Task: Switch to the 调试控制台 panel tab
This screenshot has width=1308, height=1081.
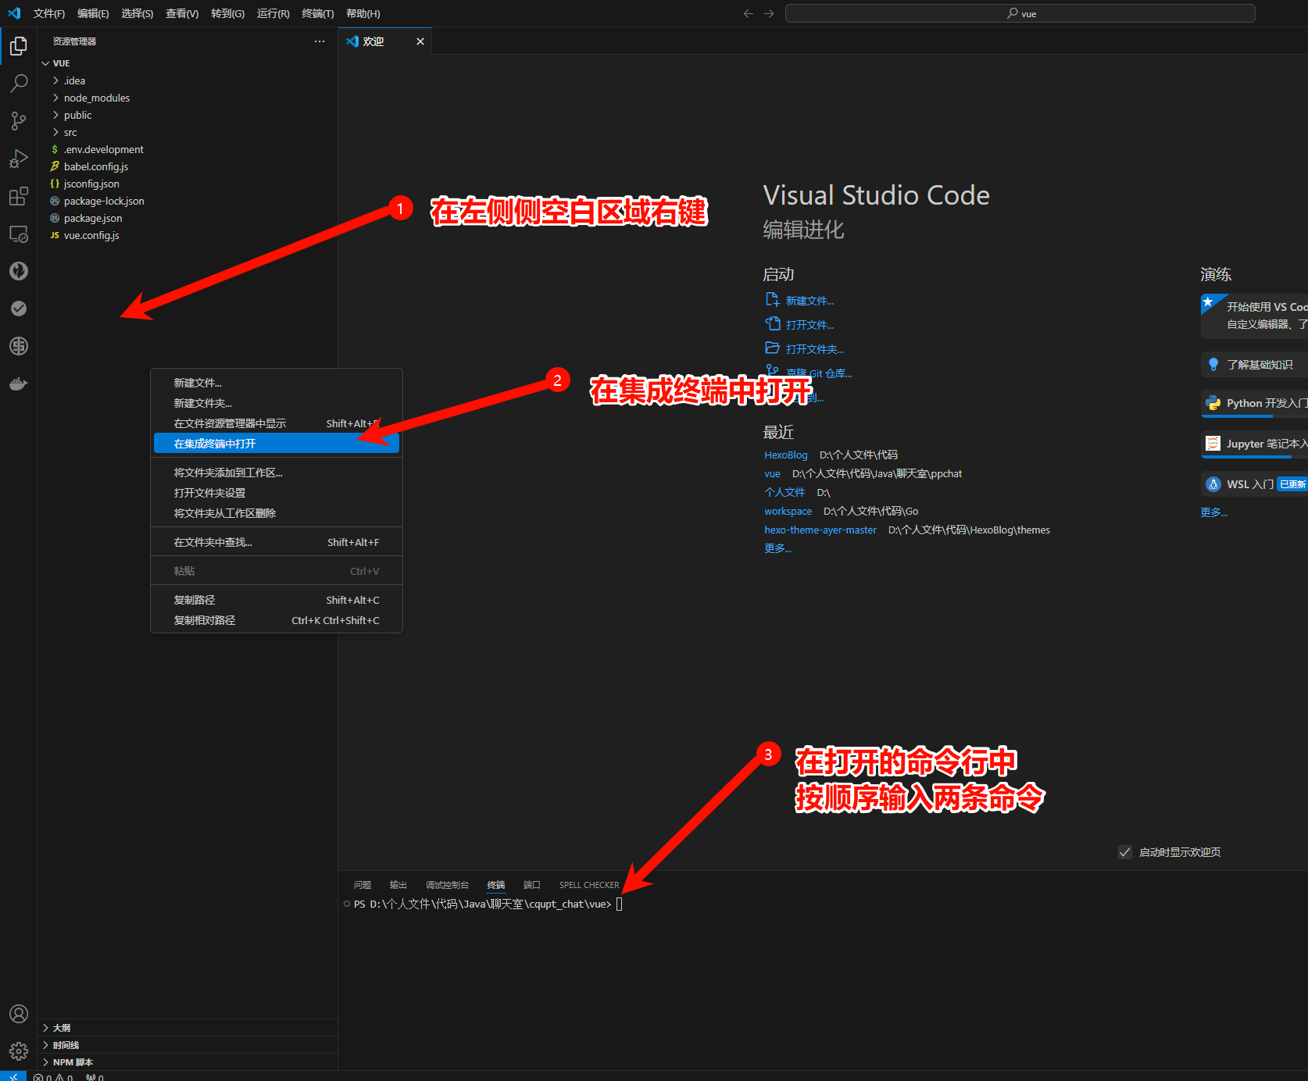Action: (447, 885)
